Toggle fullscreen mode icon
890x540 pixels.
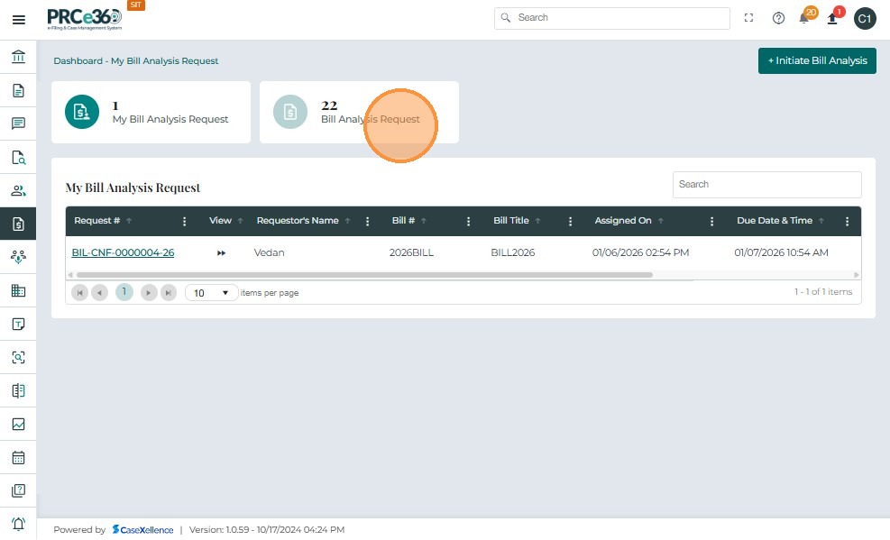pos(748,18)
